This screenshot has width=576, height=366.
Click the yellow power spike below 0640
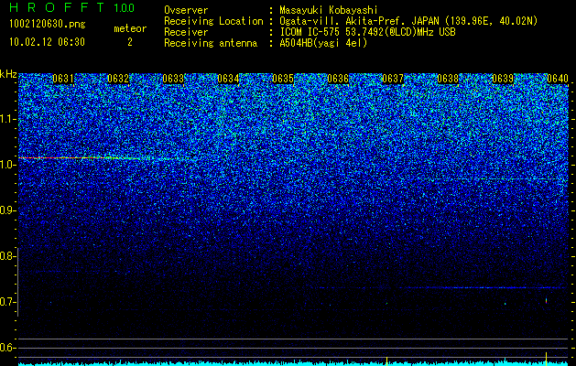click(547, 357)
